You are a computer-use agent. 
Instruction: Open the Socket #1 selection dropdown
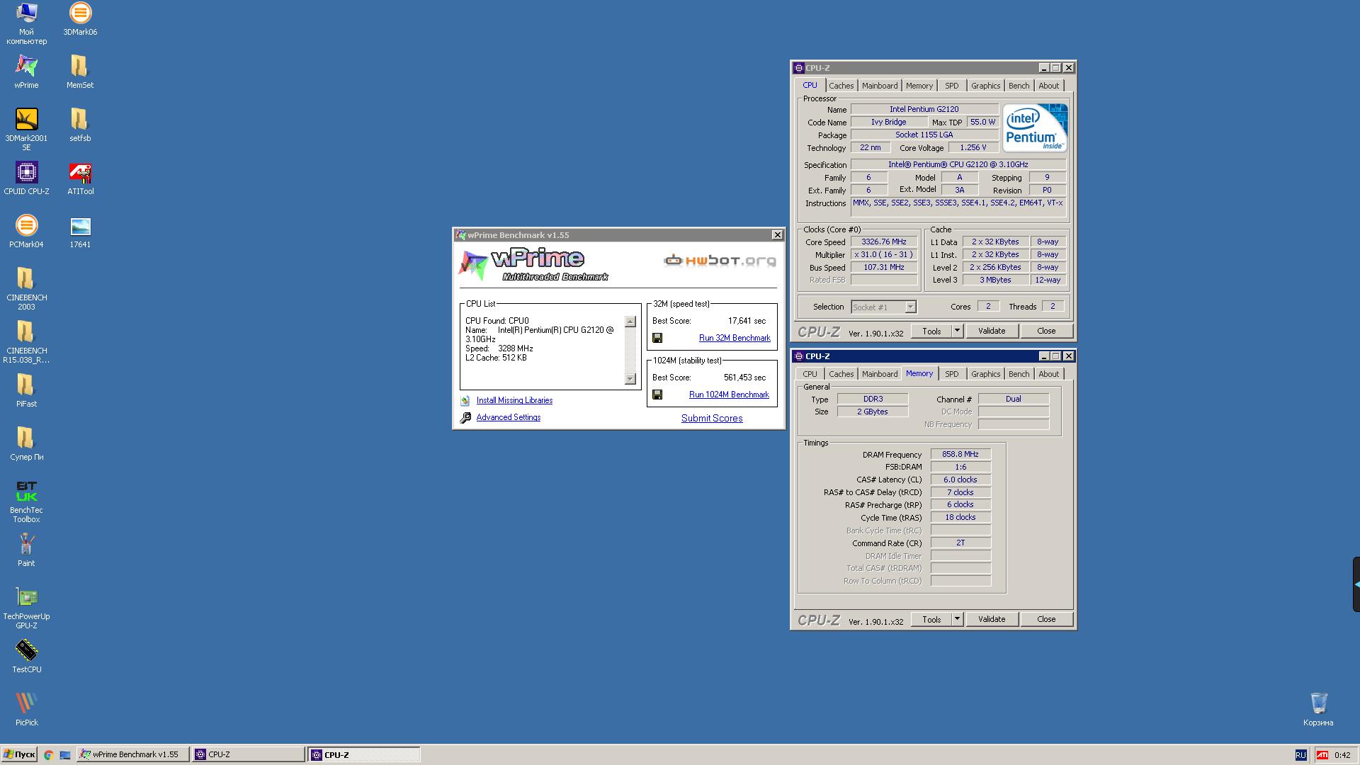tap(883, 307)
